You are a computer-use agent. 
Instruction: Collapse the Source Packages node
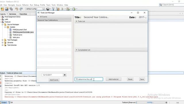pos(3,24)
